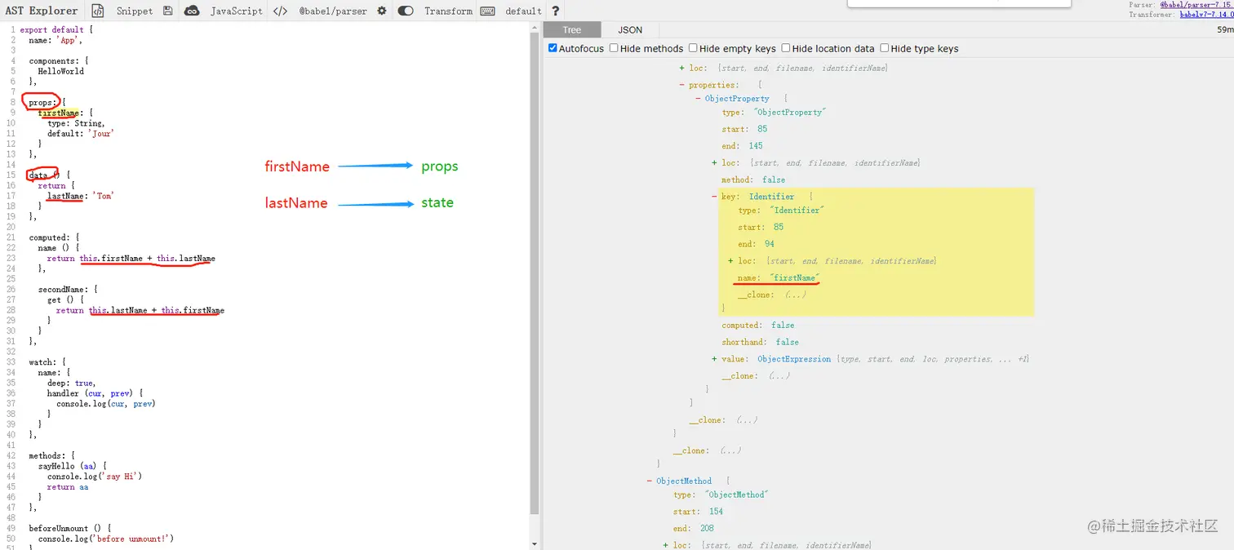Toggle the Transform switch
Screen dimensions: 1234x550
click(x=406, y=11)
